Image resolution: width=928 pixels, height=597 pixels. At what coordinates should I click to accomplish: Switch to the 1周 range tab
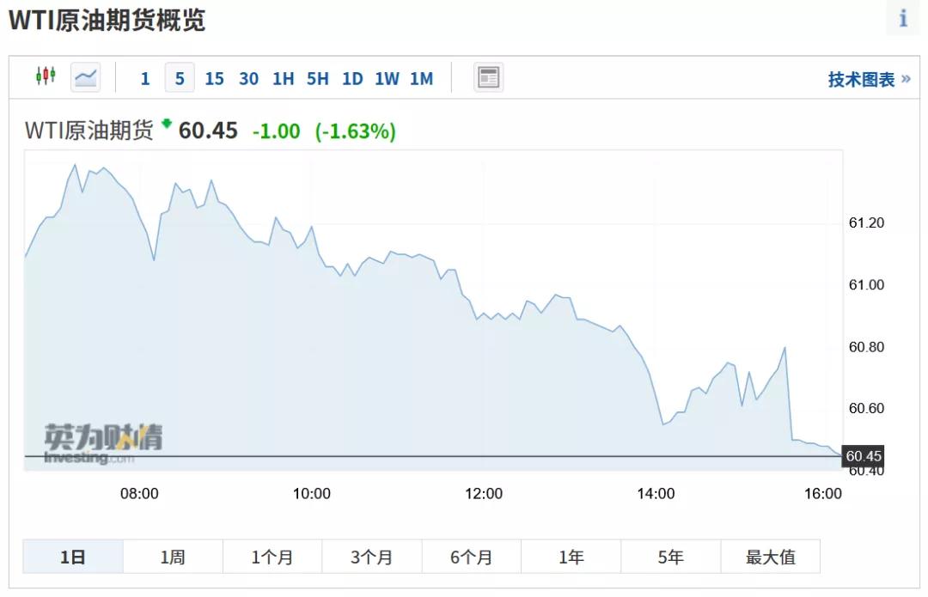coord(173,557)
